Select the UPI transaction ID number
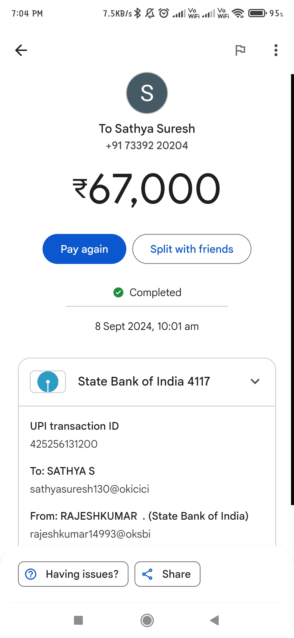 (64, 444)
